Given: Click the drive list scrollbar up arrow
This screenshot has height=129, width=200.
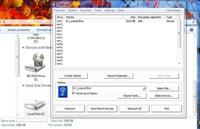Looking at the screenshot, I should (179, 17).
